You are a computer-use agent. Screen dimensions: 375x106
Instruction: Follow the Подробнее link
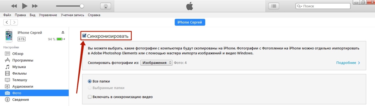(348, 63)
